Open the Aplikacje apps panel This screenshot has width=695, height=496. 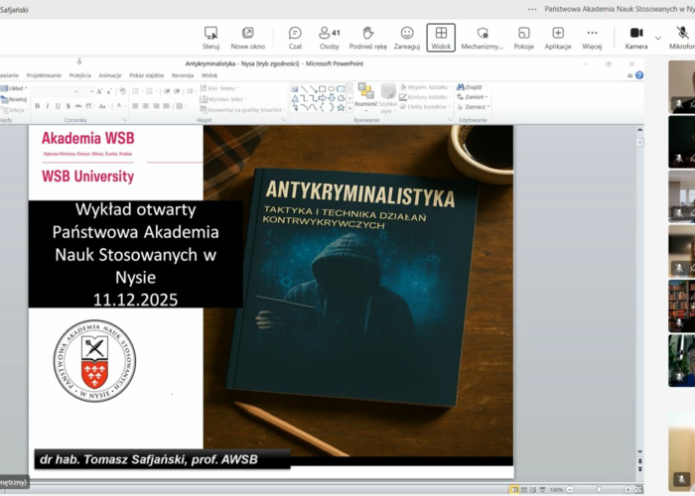(558, 38)
